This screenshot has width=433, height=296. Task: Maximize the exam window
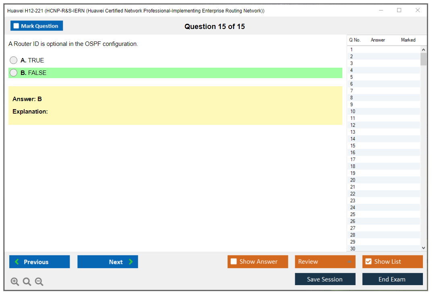click(x=399, y=10)
